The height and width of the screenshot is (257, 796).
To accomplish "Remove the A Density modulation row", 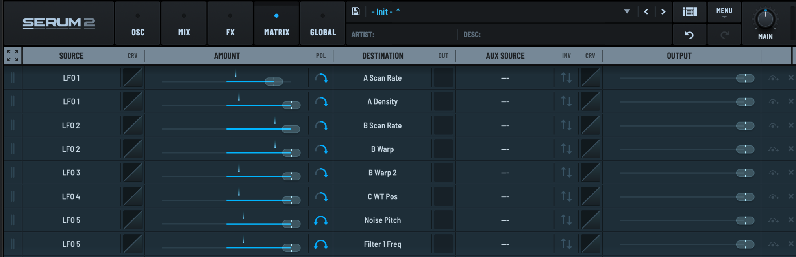I will (790, 101).
